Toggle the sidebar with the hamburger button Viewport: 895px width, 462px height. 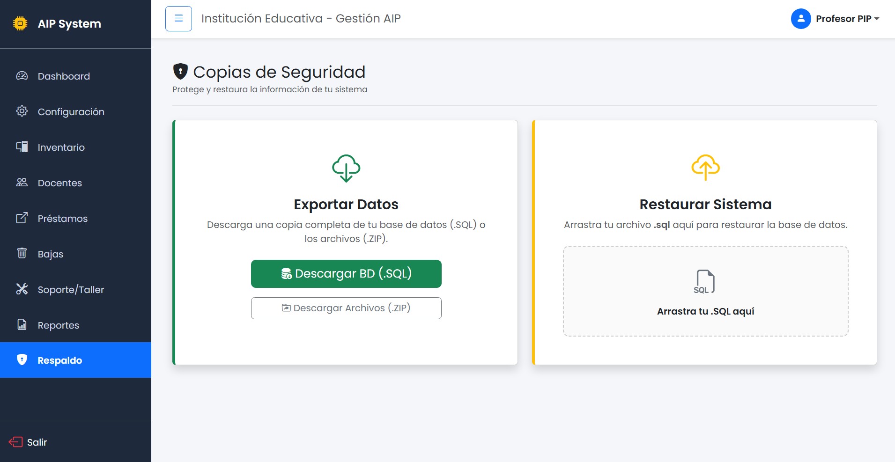[179, 18]
